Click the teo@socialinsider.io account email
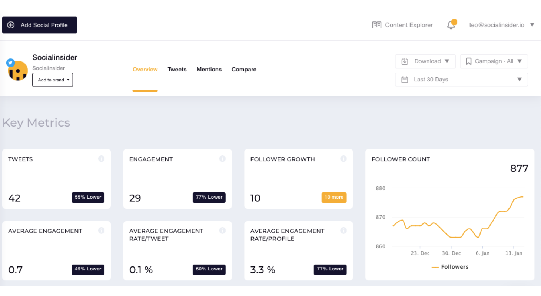This screenshot has height=296, width=541. pos(497,25)
